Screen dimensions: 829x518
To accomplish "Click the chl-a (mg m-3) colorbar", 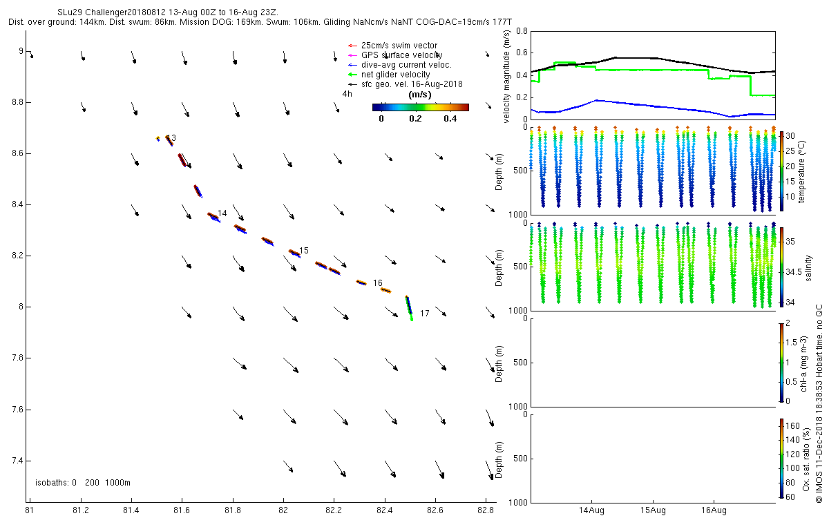I will (x=781, y=362).
